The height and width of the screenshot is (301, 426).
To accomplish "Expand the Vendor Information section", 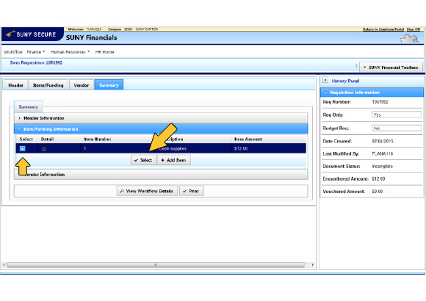I will [161, 175].
